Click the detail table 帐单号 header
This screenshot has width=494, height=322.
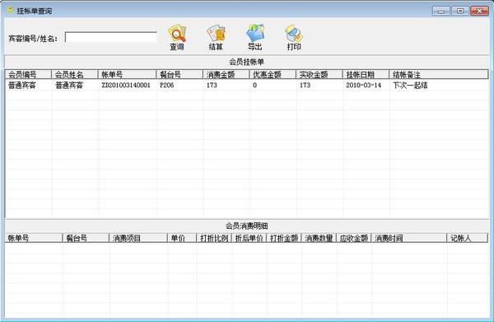34,238
